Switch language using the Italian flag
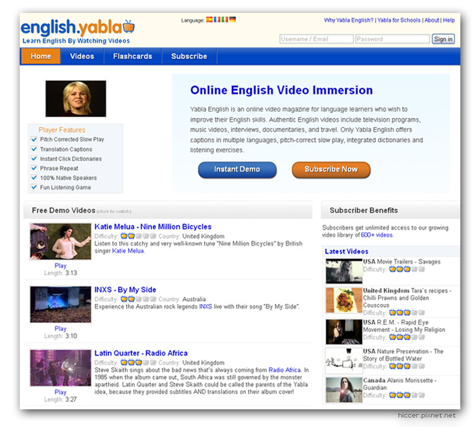 click(x=224, y=20)
